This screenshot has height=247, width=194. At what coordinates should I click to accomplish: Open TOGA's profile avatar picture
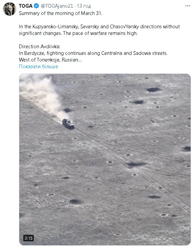(10, 9)
